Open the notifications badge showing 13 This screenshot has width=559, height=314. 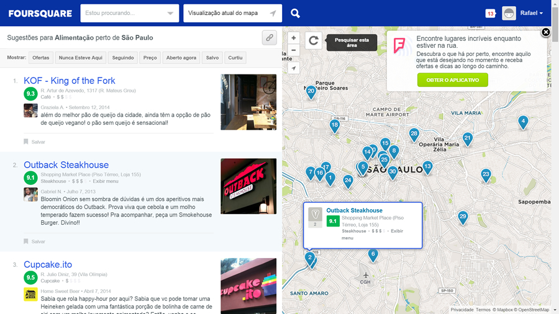click(491, 14)
